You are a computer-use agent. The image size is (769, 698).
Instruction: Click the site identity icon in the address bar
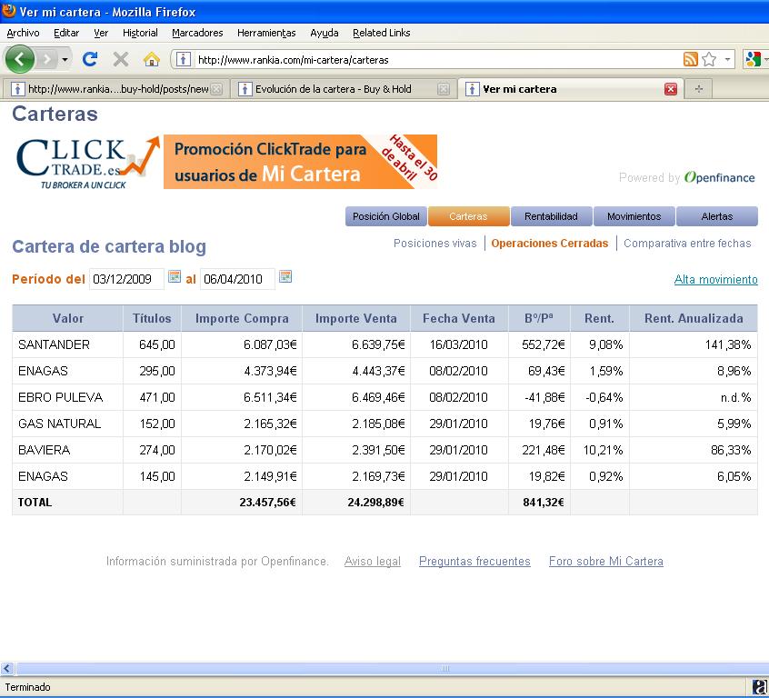[183, 60]
